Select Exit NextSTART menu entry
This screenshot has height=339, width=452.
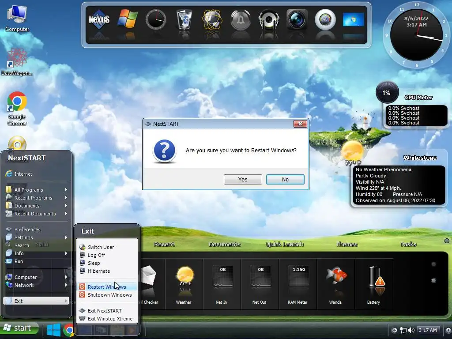point(107,310)
